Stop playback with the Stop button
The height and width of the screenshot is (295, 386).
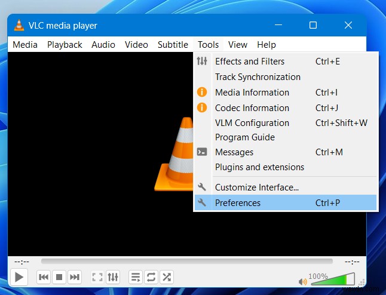(x=59, y=277)
